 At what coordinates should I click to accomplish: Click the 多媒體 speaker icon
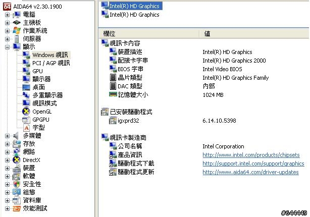(16, 136)
